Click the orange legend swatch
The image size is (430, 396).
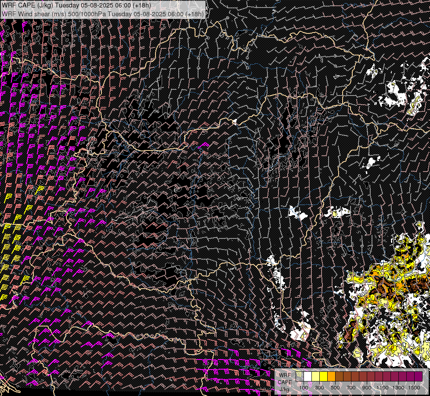pos(331,377)
